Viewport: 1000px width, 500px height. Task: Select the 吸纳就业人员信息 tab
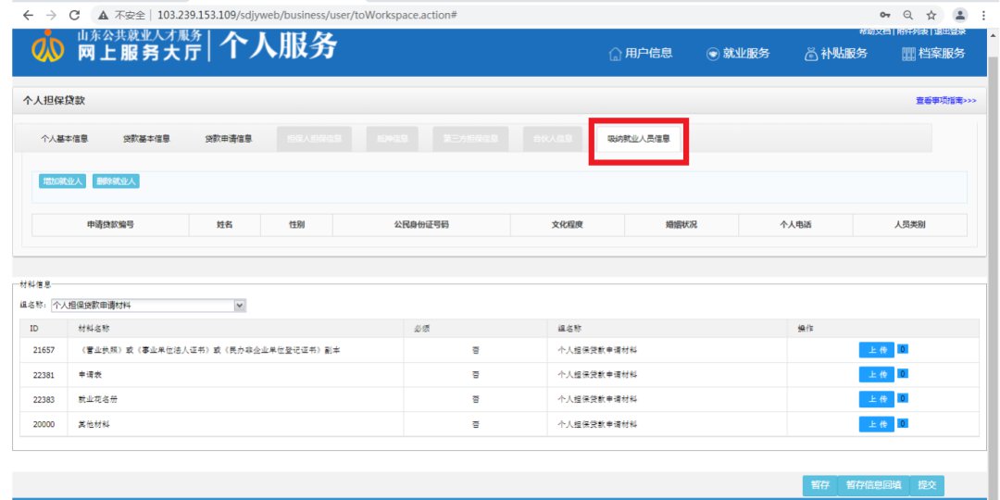click(x=638, y=140)
